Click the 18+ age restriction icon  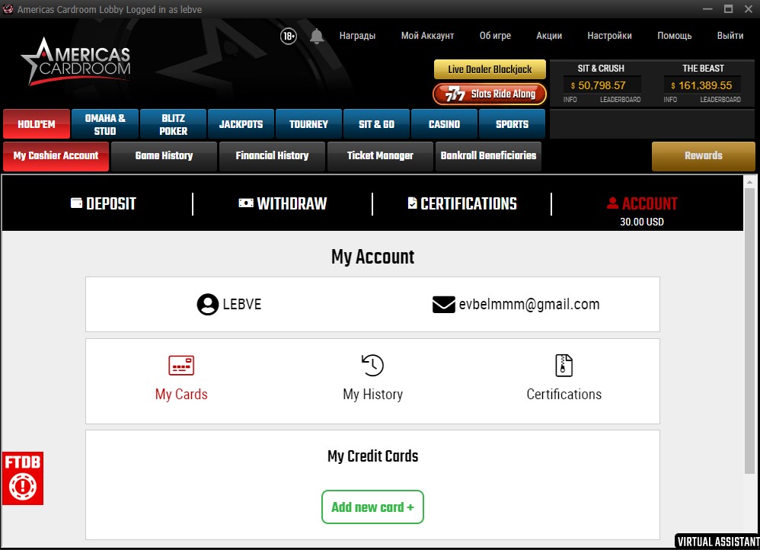[289, 36]
